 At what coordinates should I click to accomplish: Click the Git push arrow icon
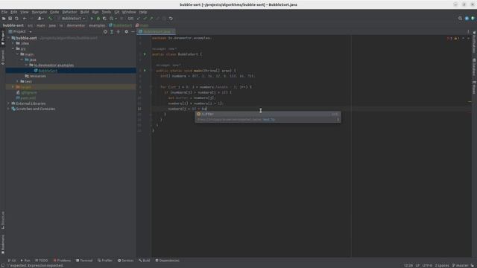(x=151, y=19)
